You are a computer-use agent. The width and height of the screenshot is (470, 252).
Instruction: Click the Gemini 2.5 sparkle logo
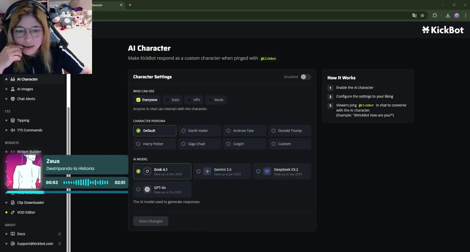(x=207, y=171)
